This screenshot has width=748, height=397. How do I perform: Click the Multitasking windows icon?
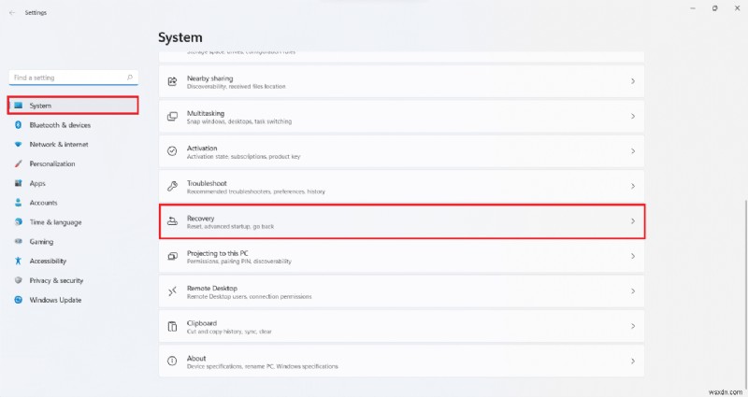coord(172,117)
